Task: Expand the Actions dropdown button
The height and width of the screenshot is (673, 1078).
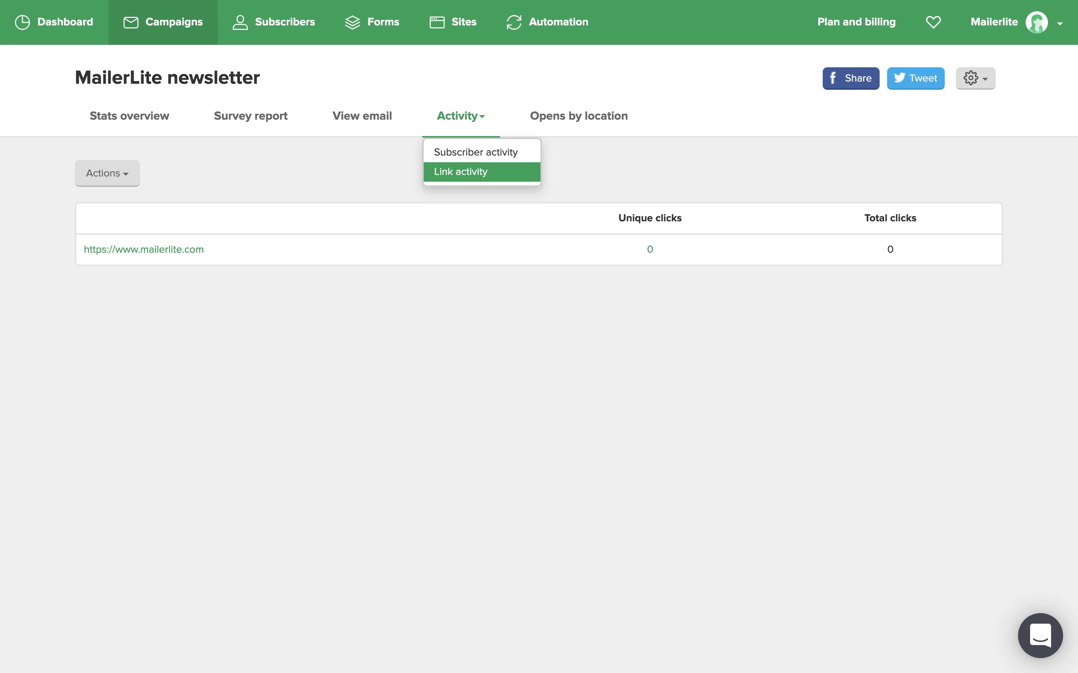Action: click(107, 173)
